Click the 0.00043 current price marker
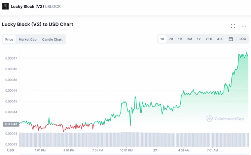Image resolution: width=251 pixels, height=155 pixels. (11, 124)
